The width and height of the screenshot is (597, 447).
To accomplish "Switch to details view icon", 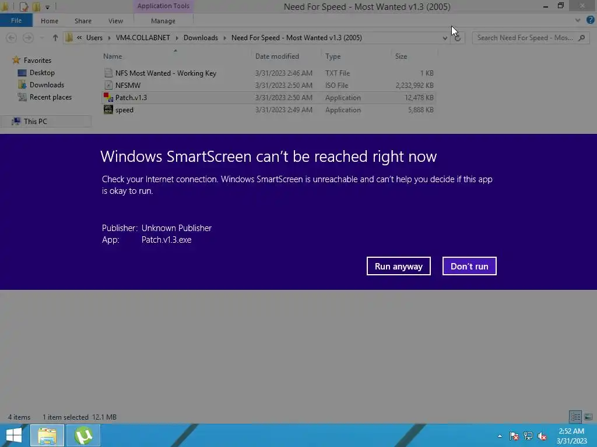I will pos(575,417).
